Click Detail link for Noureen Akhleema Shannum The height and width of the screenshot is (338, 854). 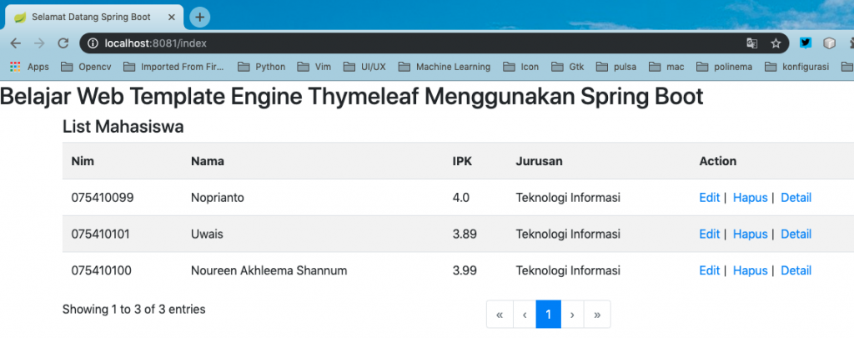click(796, 271)
